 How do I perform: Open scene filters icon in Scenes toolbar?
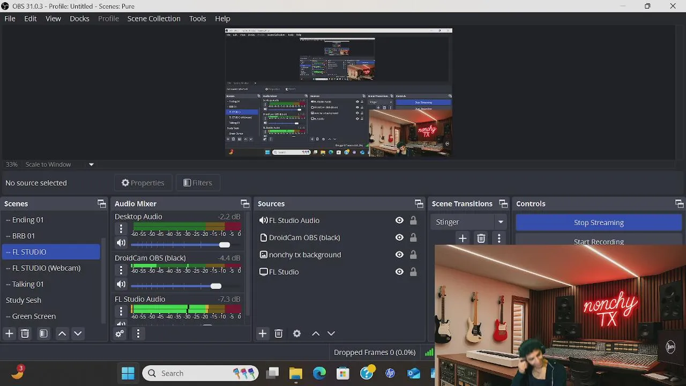[43, 333]
